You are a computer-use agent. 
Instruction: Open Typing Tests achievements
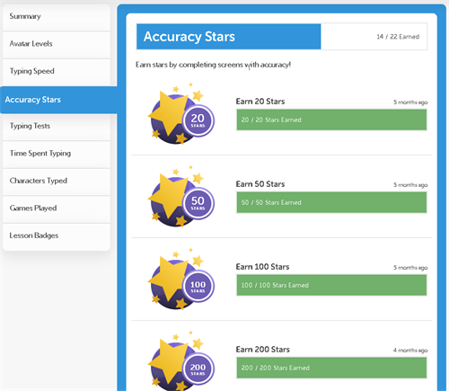pos(57,127)
